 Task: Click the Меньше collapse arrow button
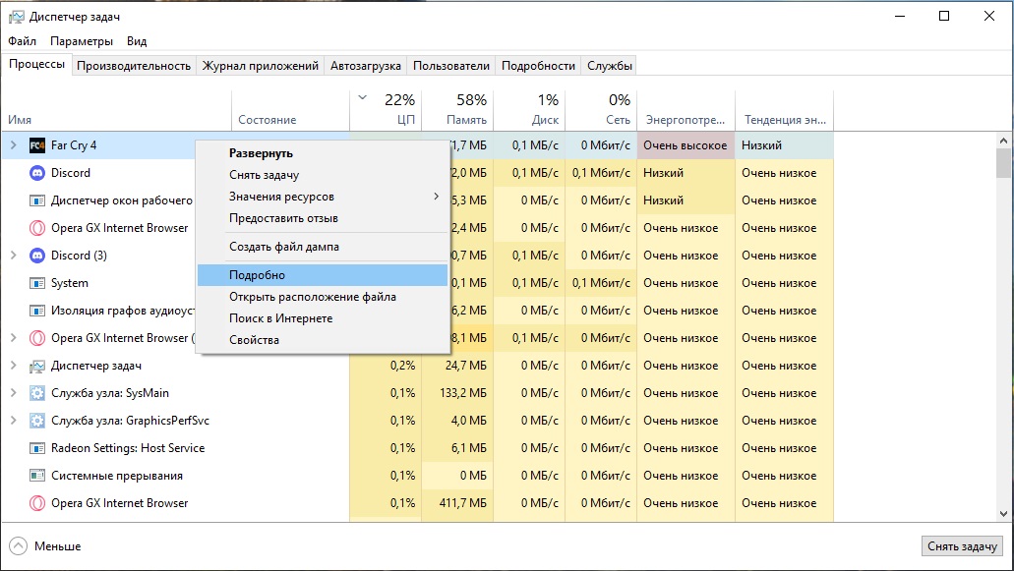pyautogui.click(x=18, y=546)
